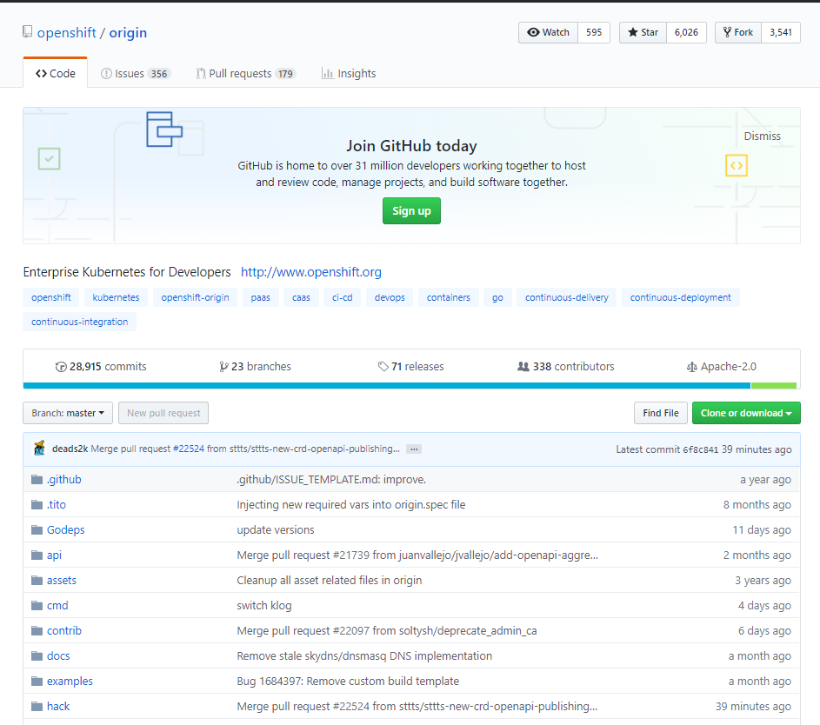
Task: Switch to the Insights tab
Action: (x=349, y=74)
